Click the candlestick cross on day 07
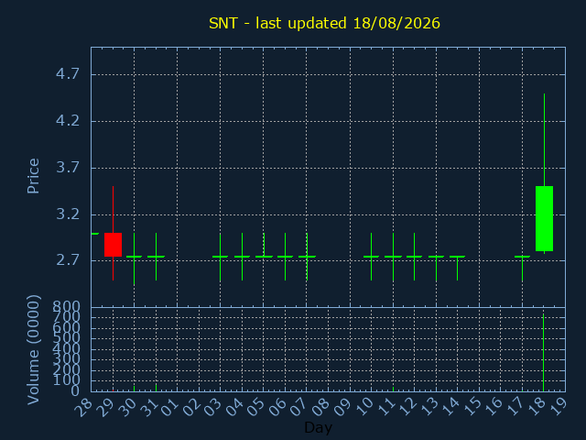This screenshot has width=586, height=440. coord(307,257)
